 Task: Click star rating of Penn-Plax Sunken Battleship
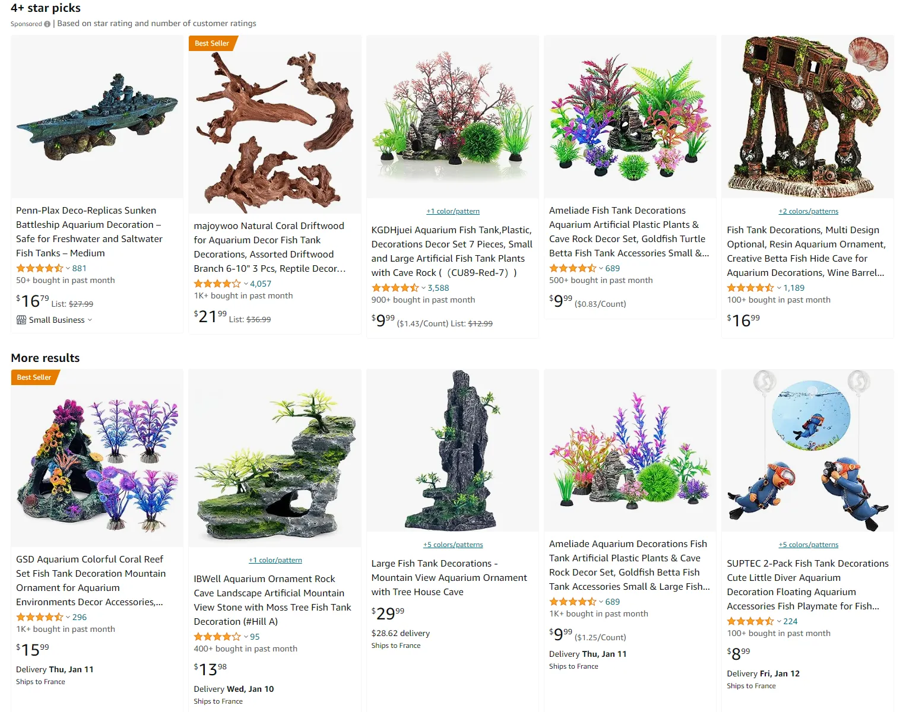(x=39, y=268)
